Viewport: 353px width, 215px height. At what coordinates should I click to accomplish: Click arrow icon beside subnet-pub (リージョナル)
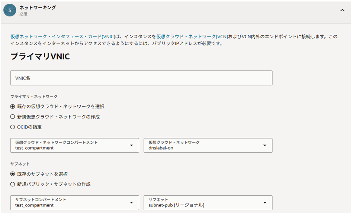point(264,203)
